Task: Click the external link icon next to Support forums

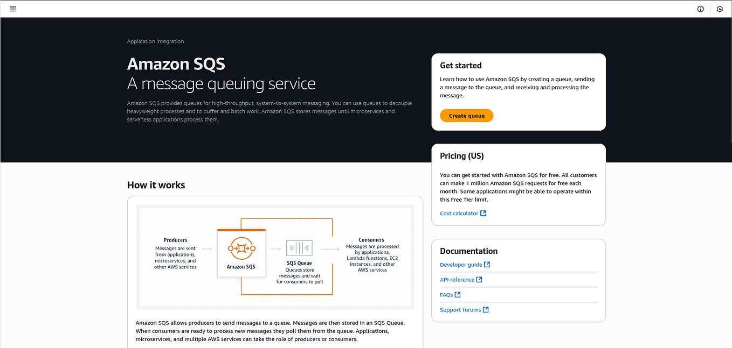Action: [486, 309]
